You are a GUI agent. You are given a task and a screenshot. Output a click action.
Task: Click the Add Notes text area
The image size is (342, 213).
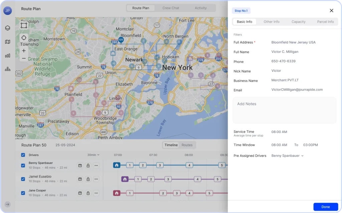285,110
